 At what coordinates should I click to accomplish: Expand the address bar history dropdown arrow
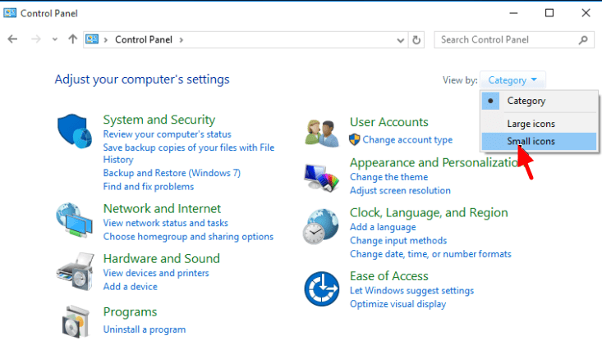tap(400, 40)
